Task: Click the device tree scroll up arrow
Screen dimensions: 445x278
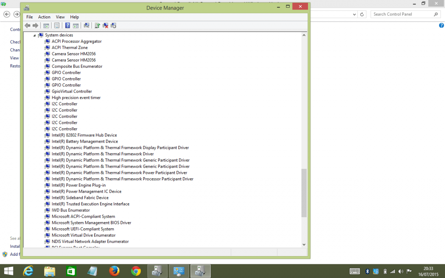Action: tap(304, 35)
